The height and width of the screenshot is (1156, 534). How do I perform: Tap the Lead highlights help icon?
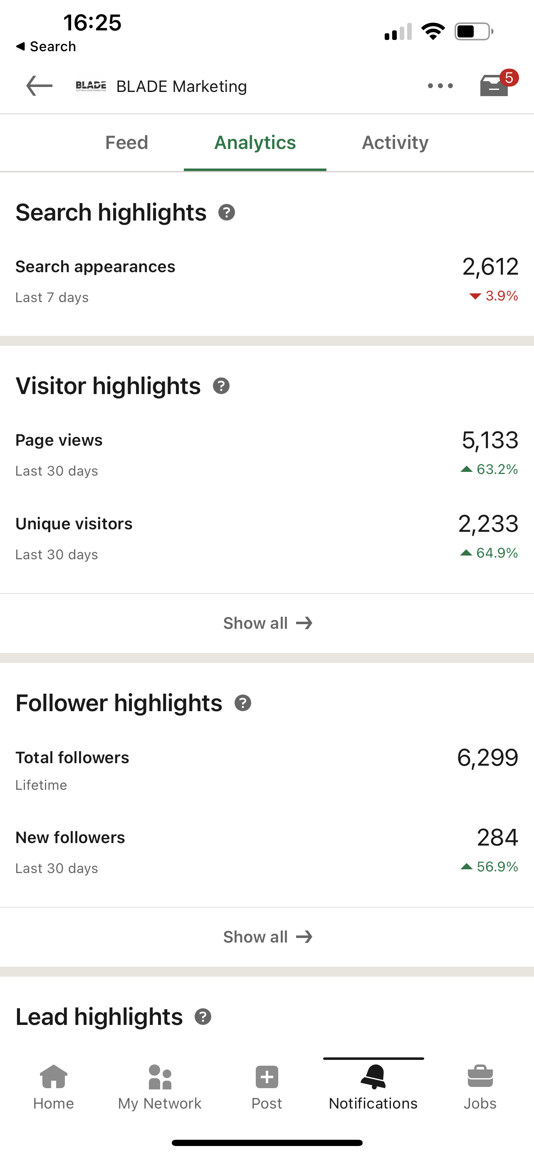click(x=203, y=1017)
